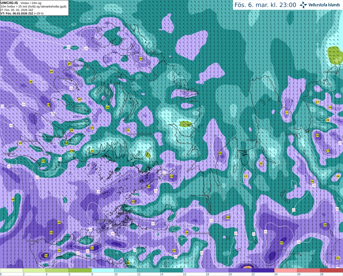
Task: Select the 22–24 m/s dark indigo swatch
Action: tap(263, 270)
